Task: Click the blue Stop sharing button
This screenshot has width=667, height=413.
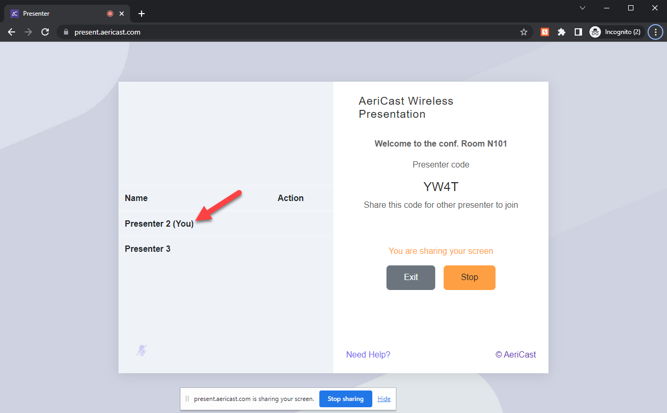Action: pyautogui.click(x=346, y=399)
